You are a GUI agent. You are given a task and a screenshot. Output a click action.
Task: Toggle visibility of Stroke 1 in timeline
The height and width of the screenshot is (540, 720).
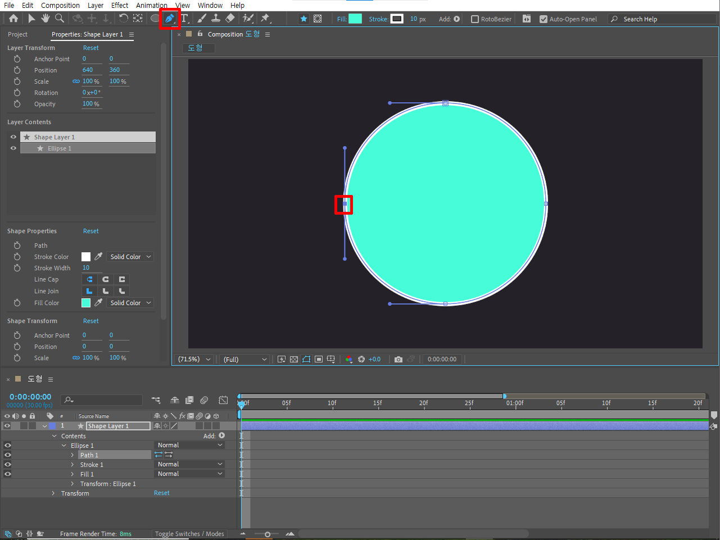coord(7,465)
